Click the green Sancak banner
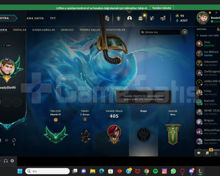 pyautogui.click(x=173, y=134)
